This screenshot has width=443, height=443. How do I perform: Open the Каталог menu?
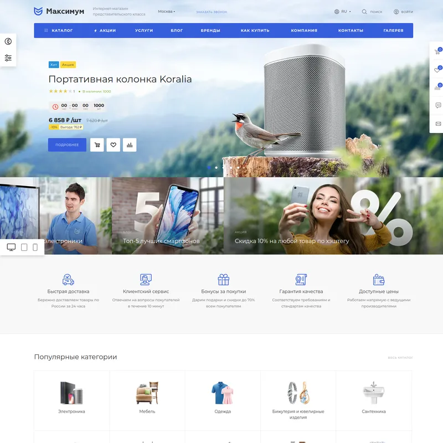pos(59,30)
